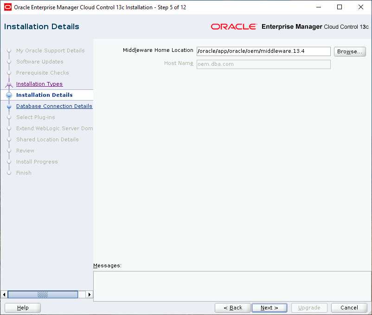Go back with the Back button

(233, 308)
